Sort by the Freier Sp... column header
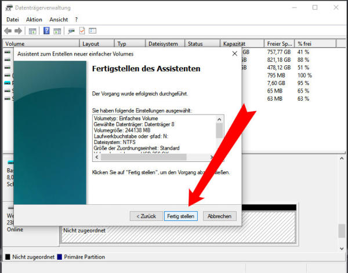Image resolution: width=348 pixels, height=273 pixels. (280, 43)
